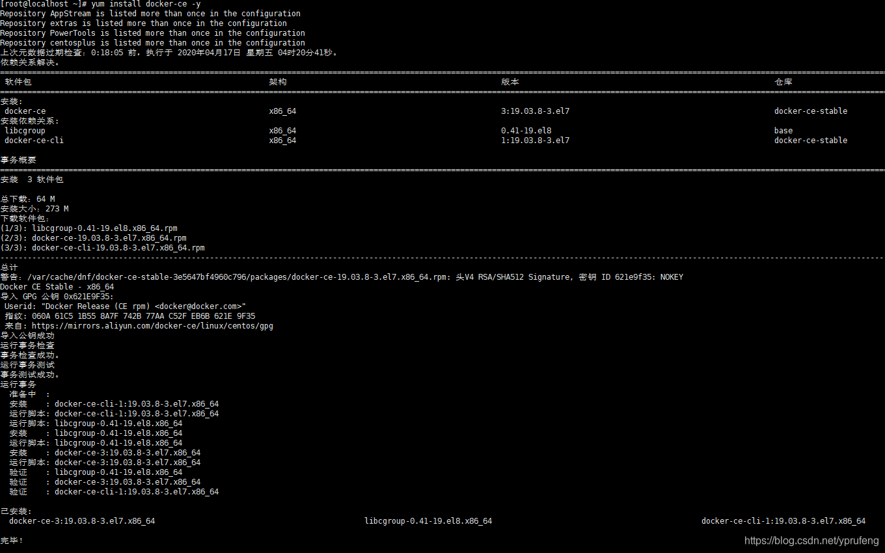The height and width of the screenshot is (553, 885).
Task: Click the '运行脚本: docker-ce-3:19.03.8' line
Action: click(105, 463)
